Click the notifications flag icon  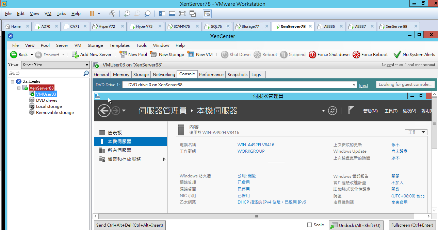click(351, 110)
